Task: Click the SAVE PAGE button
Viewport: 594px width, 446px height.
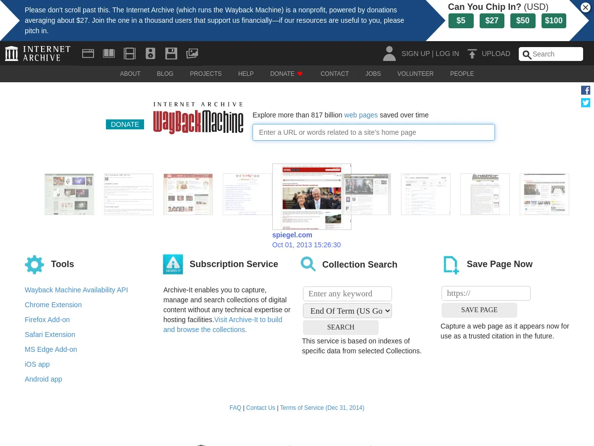Action: click(x=479, y=310)
